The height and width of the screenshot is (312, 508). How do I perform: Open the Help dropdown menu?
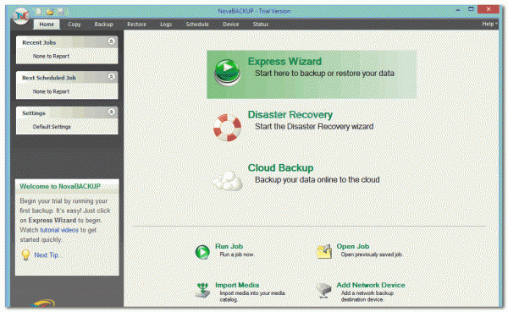[x=489, y=24]
